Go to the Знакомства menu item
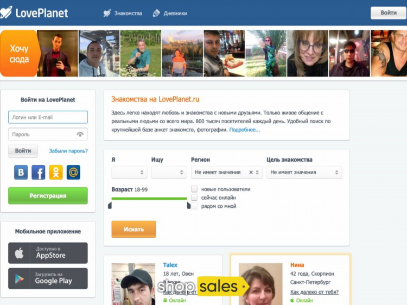 pyautogui.click(x=123, y=13)
